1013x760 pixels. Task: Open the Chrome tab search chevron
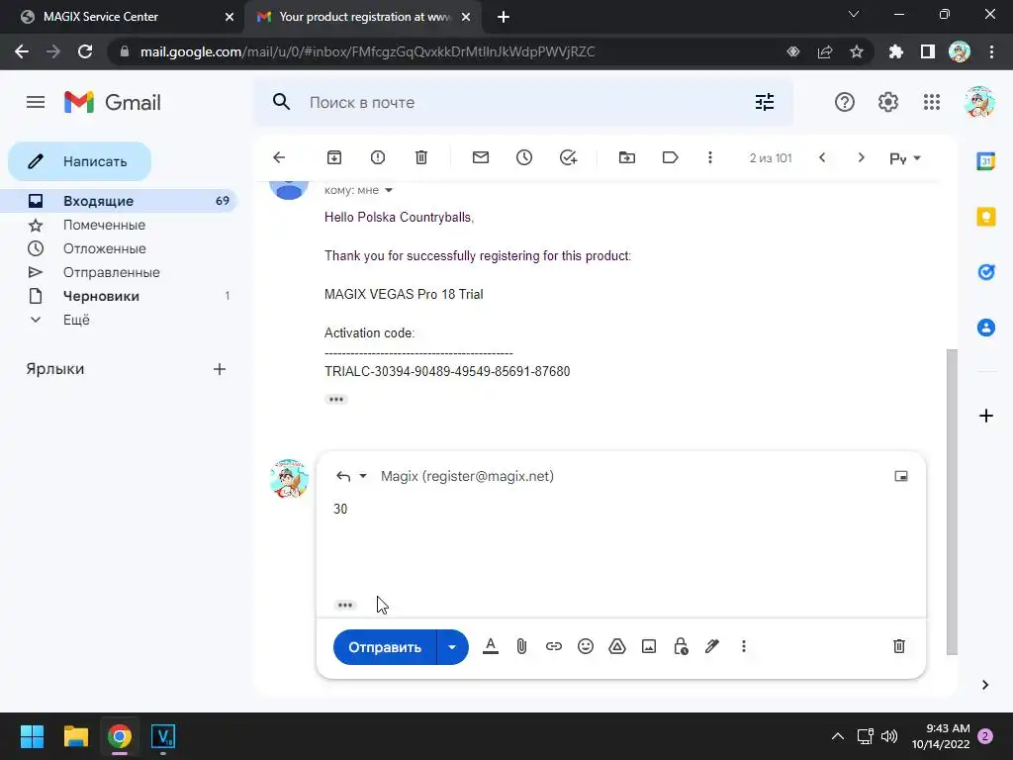pyautogui.click(x=854, y=14)
